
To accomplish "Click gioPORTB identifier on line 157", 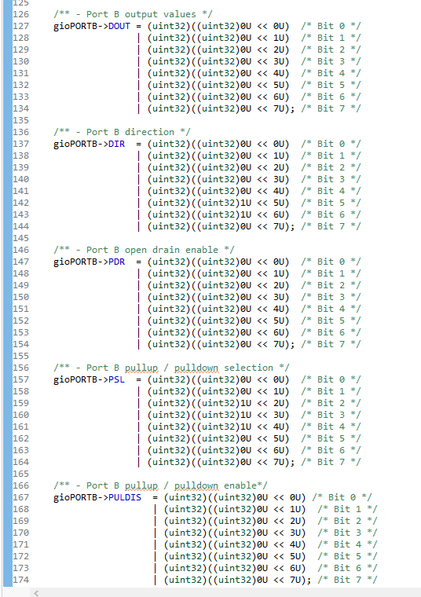I will 75,379.
